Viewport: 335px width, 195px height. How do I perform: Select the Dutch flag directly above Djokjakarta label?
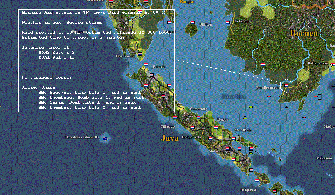193,128
